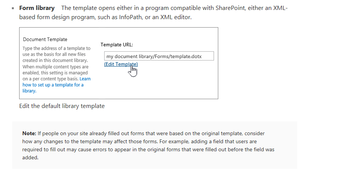Click the square bullet before Form library
Viewport: 337px width, 175px height.
(x=13, y=8)
